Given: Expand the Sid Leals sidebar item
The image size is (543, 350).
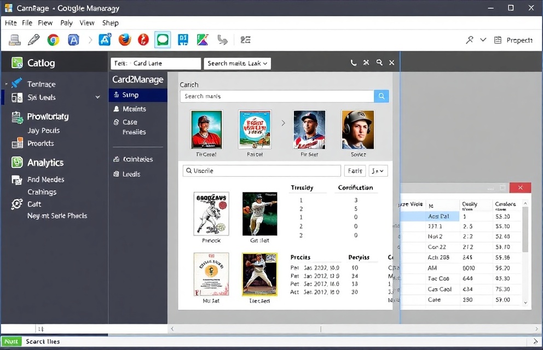Looking at the screenshot, I should [98, 97].
